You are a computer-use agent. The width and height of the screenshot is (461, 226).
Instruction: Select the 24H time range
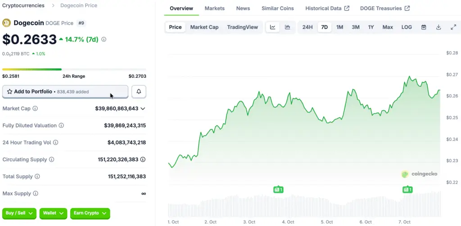[x=307, y=27]
